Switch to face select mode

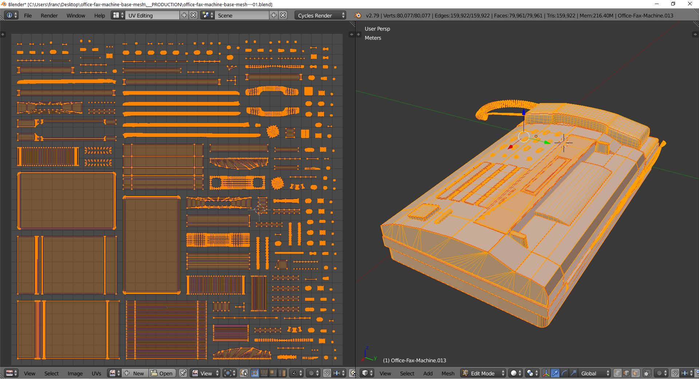pyautogui.click(x=636, y=373)
